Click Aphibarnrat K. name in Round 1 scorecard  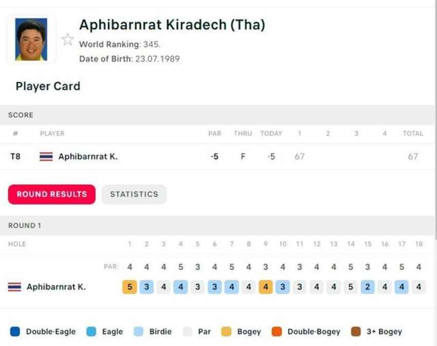[56, 287]
